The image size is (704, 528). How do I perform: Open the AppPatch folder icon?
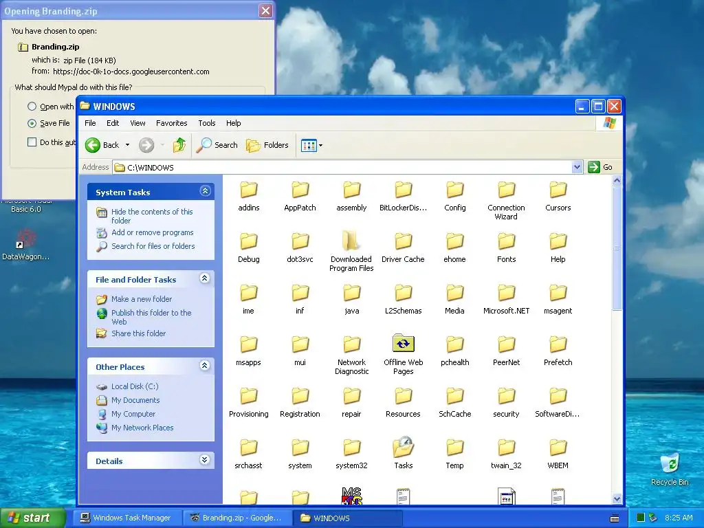click(300, 190)
